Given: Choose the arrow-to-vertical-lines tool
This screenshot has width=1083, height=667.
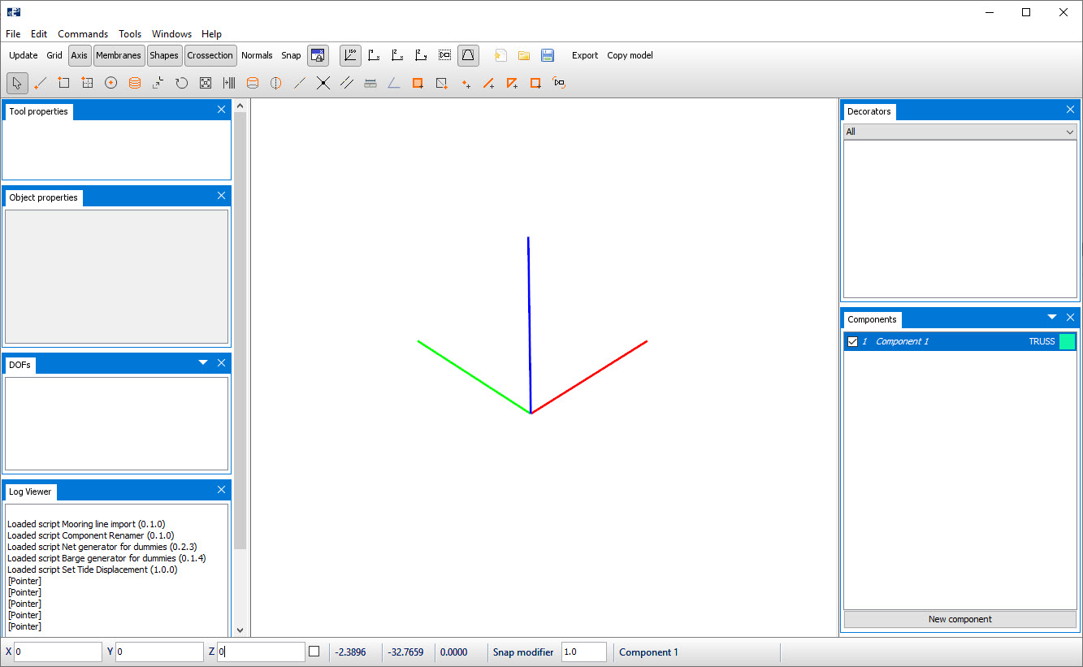Looking at the screenshot, I should [229, 83].
